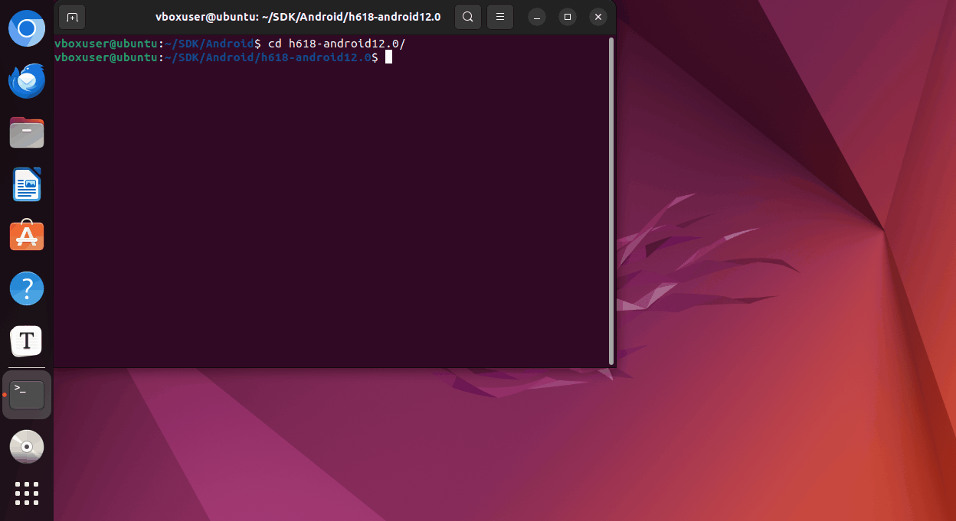Click the 'cd h618-android12.0/' command text
956x521 pixels.
[336, 44]
